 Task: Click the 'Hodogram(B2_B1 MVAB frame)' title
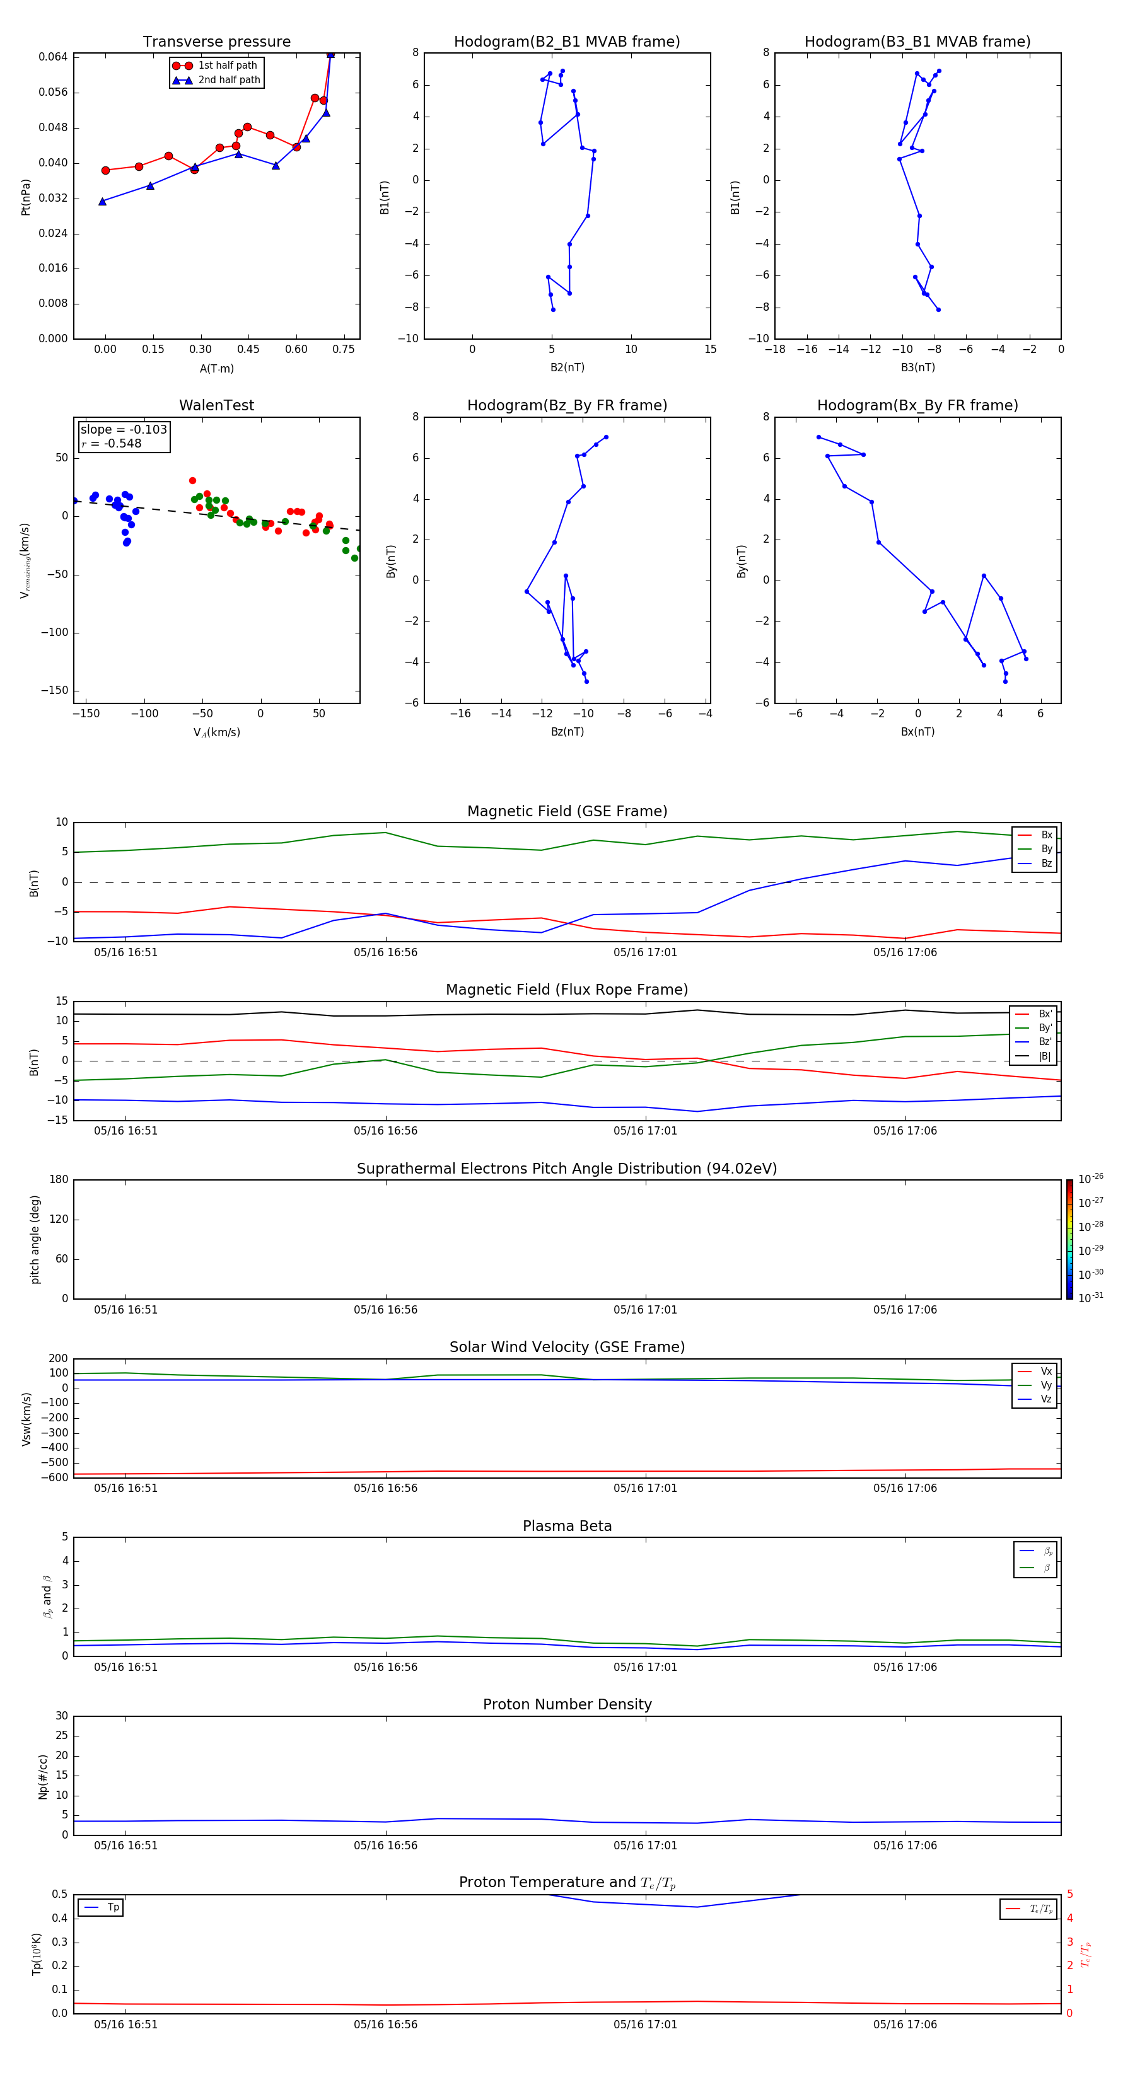click(567, 42)
